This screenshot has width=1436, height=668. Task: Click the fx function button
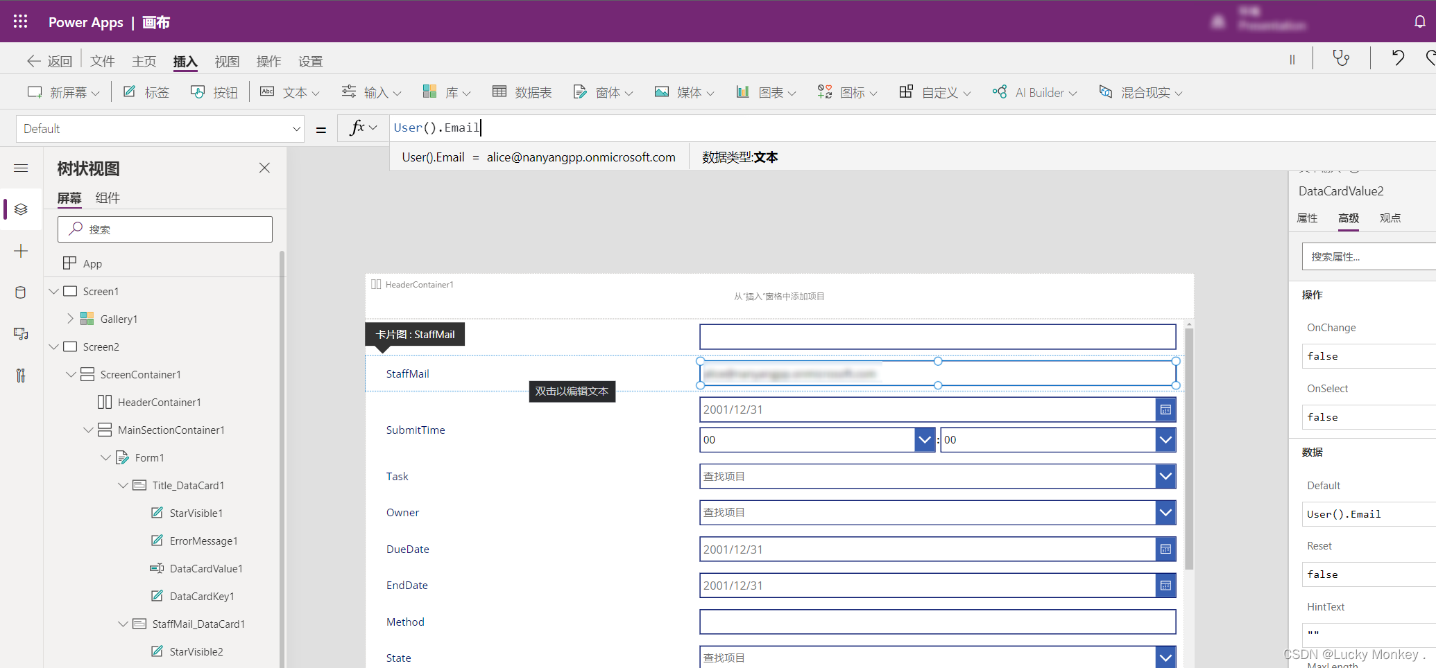(363, 128)
